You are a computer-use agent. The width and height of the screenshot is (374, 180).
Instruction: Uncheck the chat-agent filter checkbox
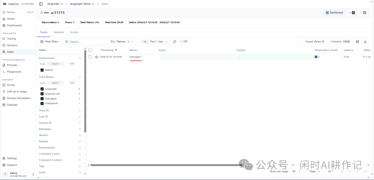42,99
